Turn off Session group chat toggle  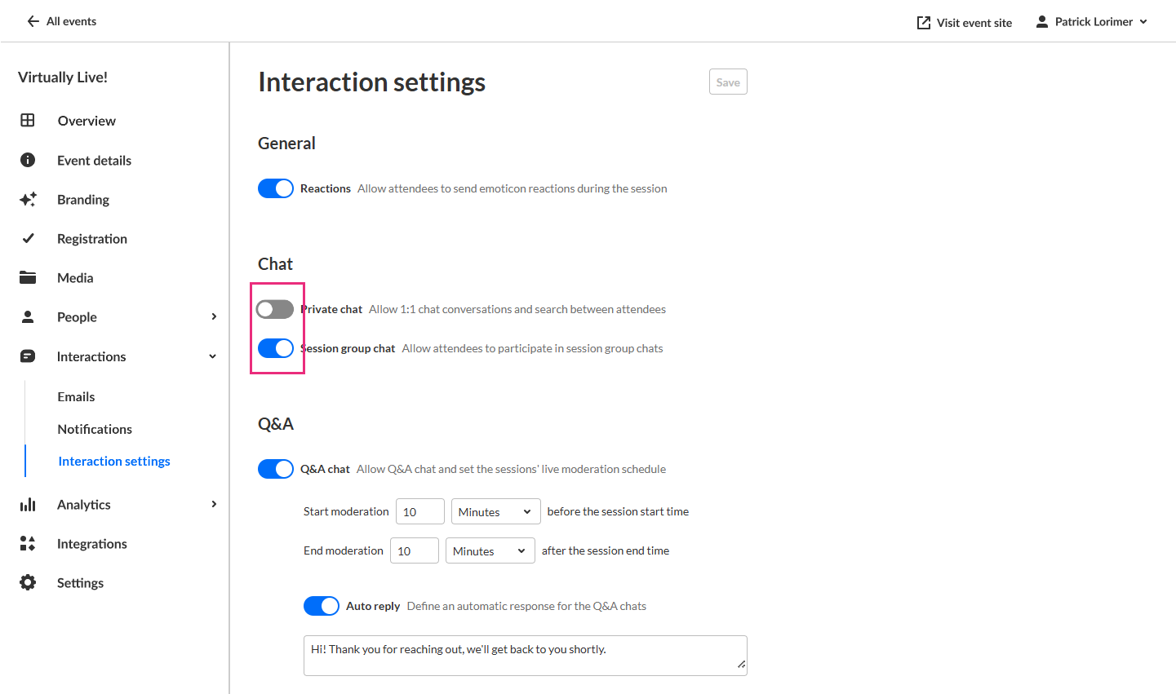pos(276,348)
